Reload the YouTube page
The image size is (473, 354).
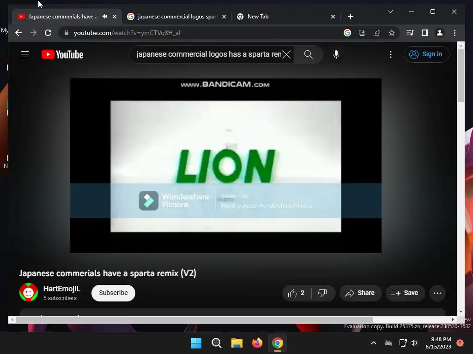coord(48,33)
